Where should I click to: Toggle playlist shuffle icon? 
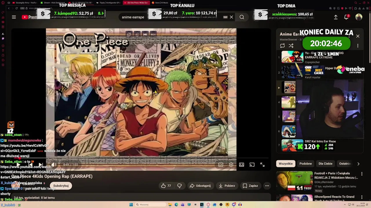(x=291, y=46)
